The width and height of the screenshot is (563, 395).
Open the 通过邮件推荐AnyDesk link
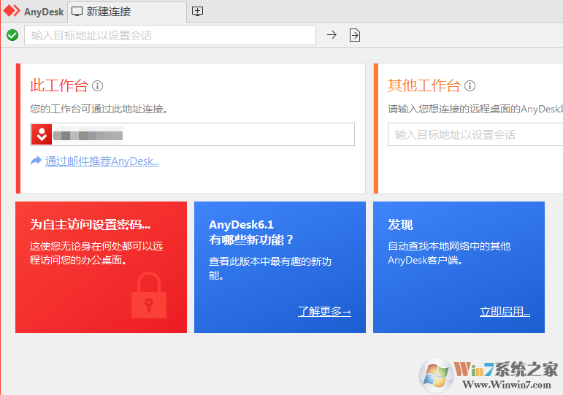102,161
